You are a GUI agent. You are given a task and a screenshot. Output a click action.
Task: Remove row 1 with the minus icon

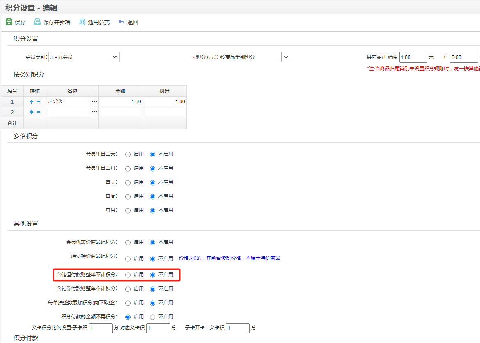[x=38, y=102]
